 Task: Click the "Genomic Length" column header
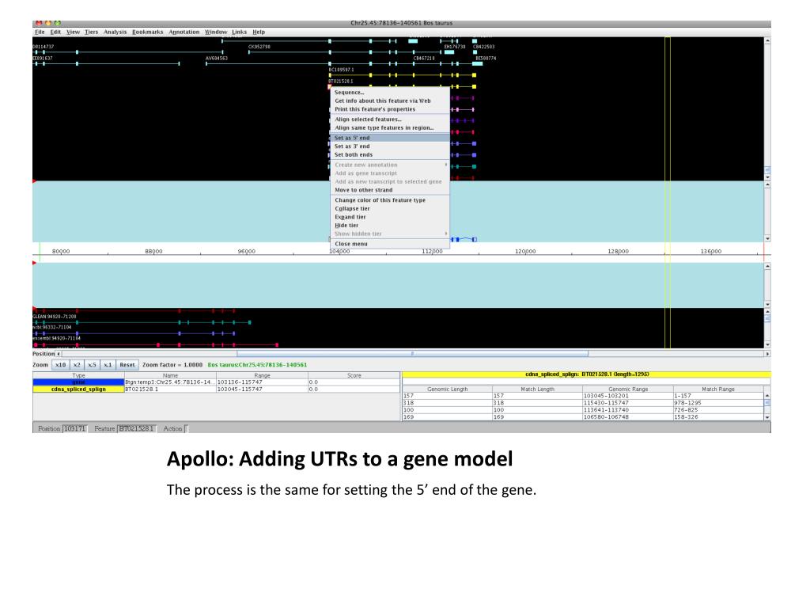[448, 389]
